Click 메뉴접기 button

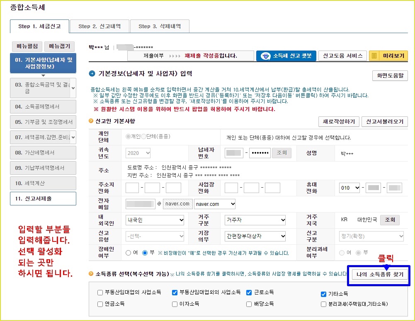click(x=60, y=46)
